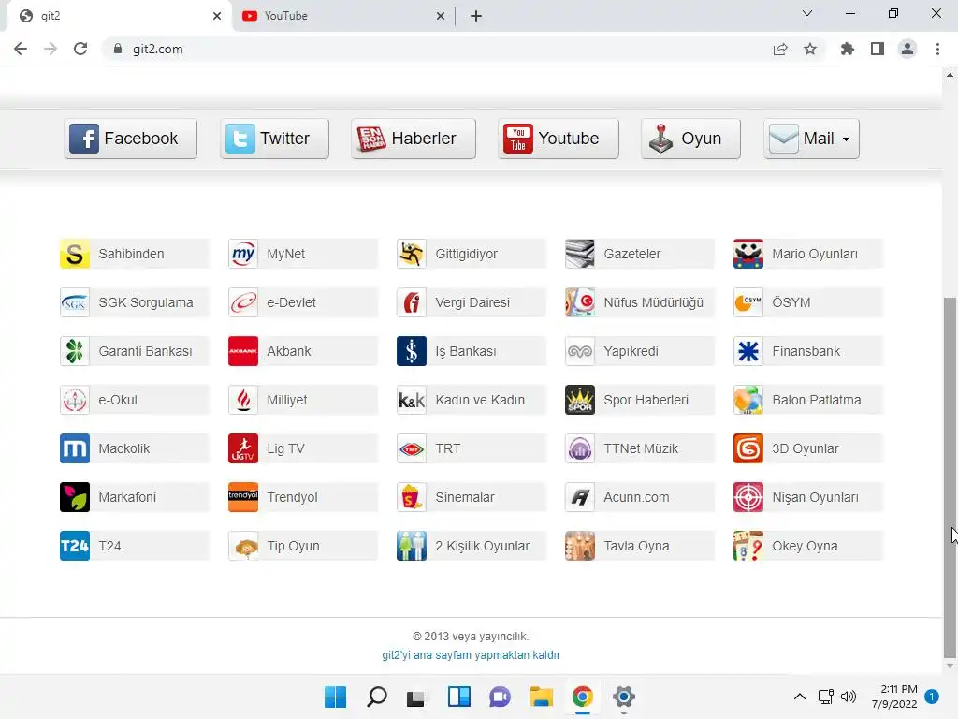Screen dimensions: 958x719
Task: Click Vergi Dairesi red icon
Action: point(412,302)
